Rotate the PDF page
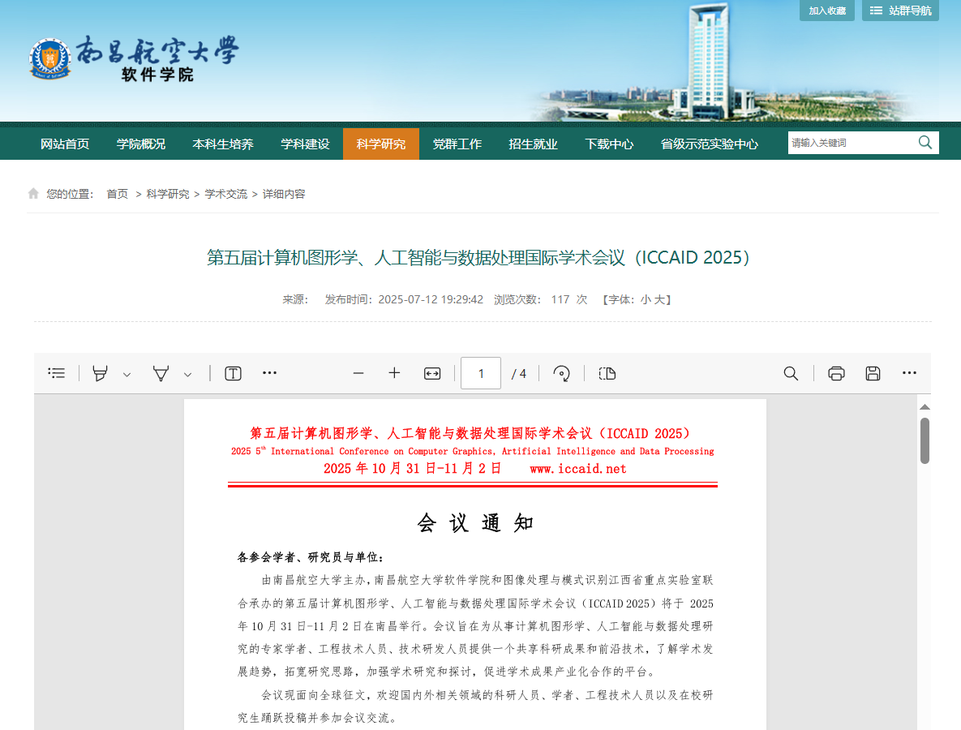This screenshot has height=730, width=961. [x=561, y=373]
